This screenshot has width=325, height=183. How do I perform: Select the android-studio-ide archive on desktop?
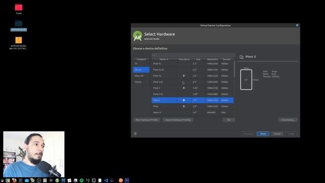[x=19, y=43]
